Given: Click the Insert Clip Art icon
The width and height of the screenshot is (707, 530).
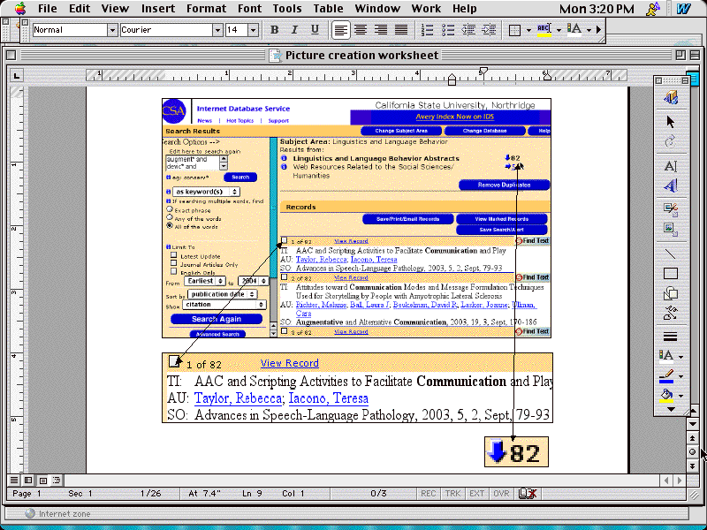Looking at the screenshot, I should click(x=671, y=208).
